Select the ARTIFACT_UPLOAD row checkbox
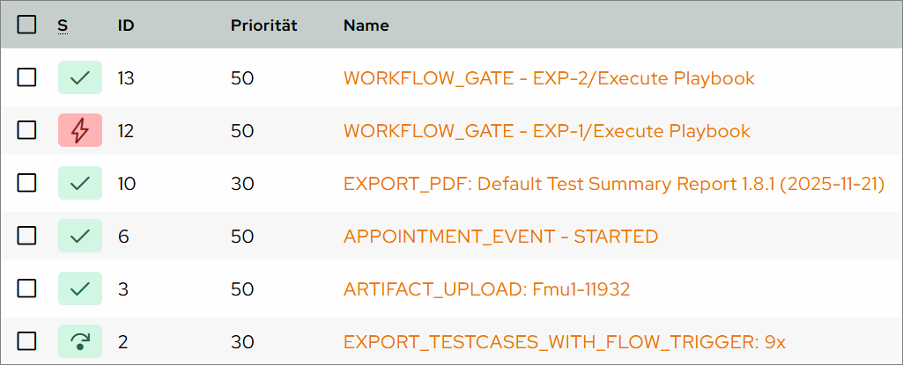The image size is (903, 365). click(27, 288)
